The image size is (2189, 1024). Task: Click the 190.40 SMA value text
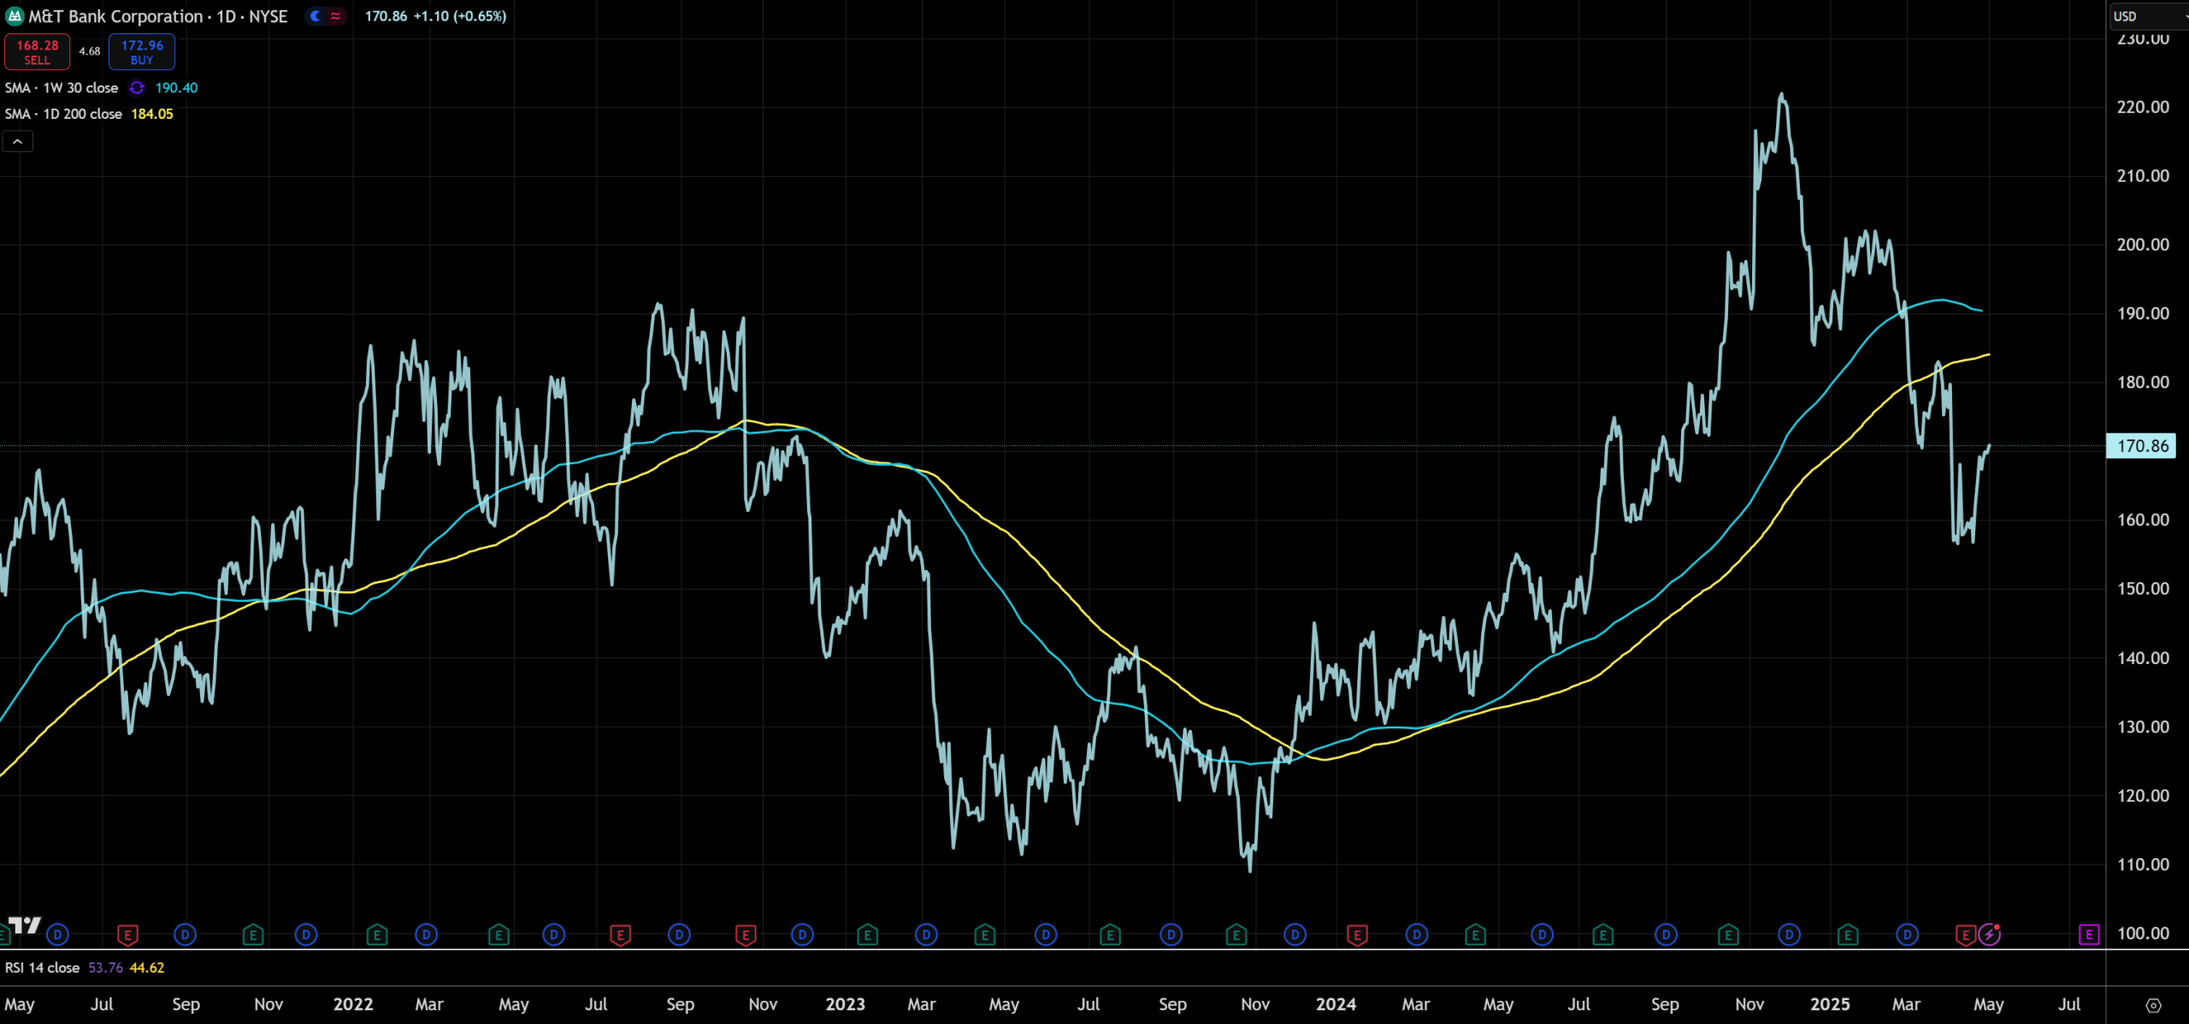pyautogui.click(x=177, y=88)
